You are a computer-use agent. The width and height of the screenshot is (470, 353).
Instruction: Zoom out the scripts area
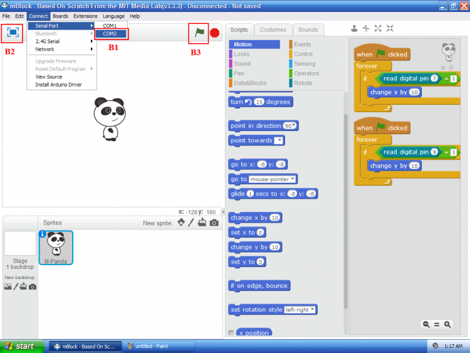pos(426,324)
